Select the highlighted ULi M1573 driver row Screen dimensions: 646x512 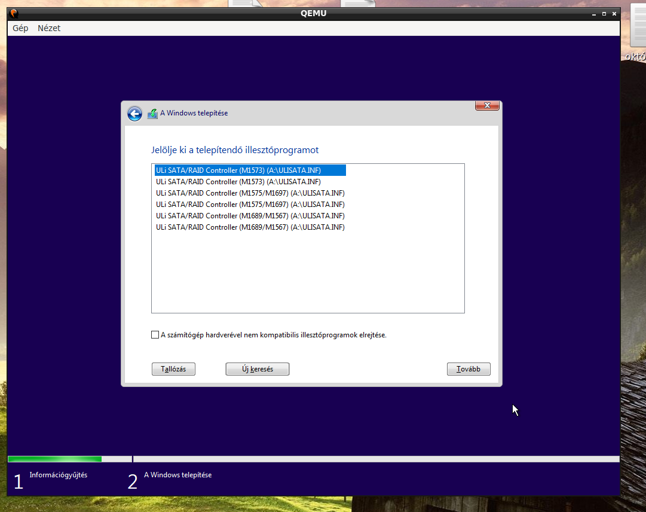[250, 170]
